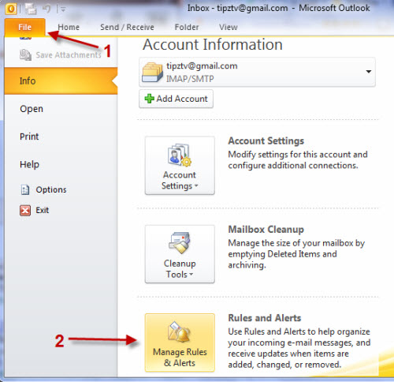
Task: Open the Account Settings dropdown button
Action: click(180, 166)
